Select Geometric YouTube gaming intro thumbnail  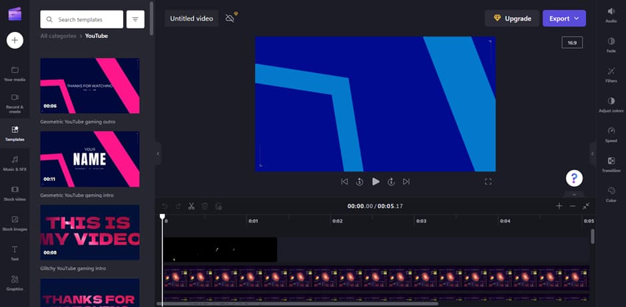coord(90,159)
